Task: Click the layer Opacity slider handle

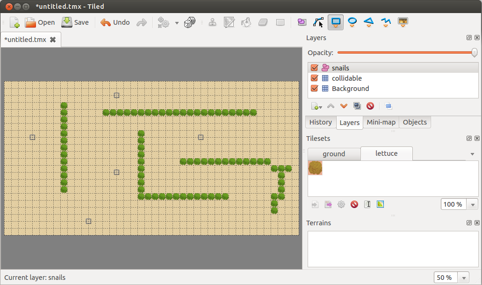Action: [475, 53]
